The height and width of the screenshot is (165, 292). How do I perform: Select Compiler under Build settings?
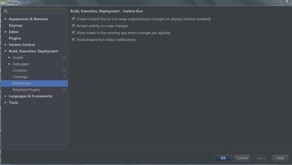(20, 70)
